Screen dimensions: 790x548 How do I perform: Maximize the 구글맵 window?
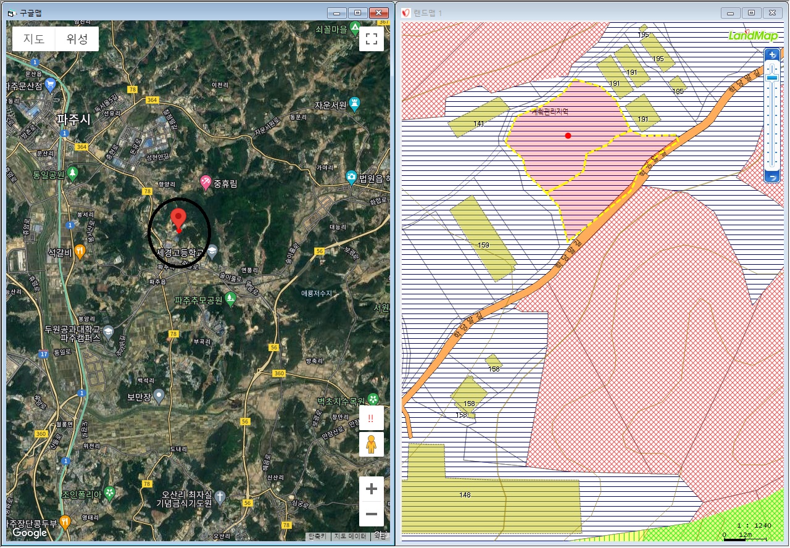[357, 12]
